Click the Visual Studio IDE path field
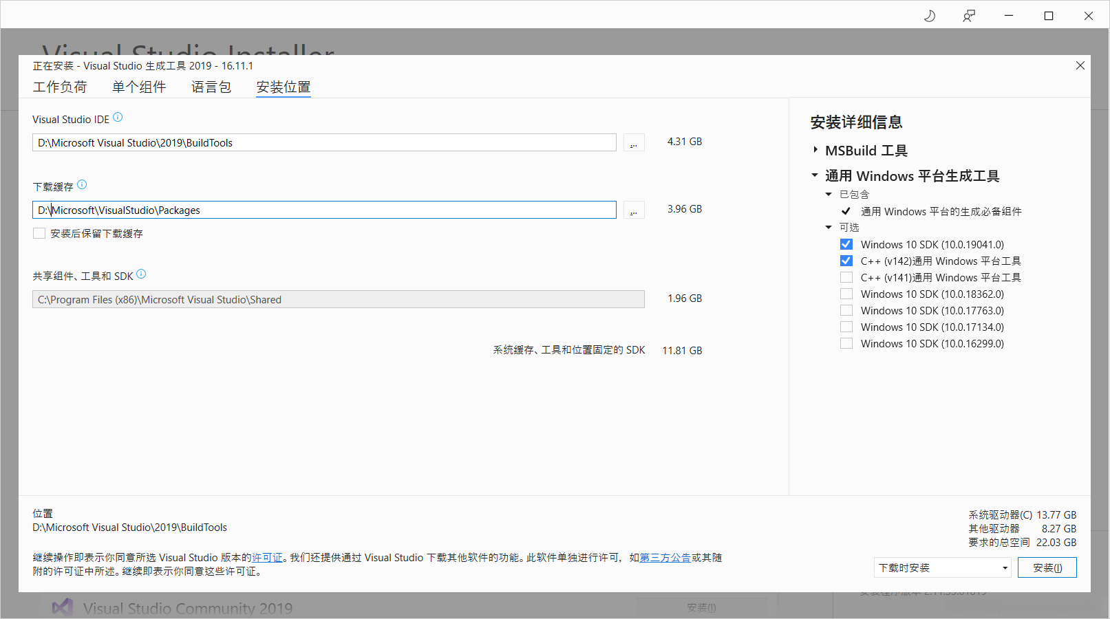 [x=324, y=142]
